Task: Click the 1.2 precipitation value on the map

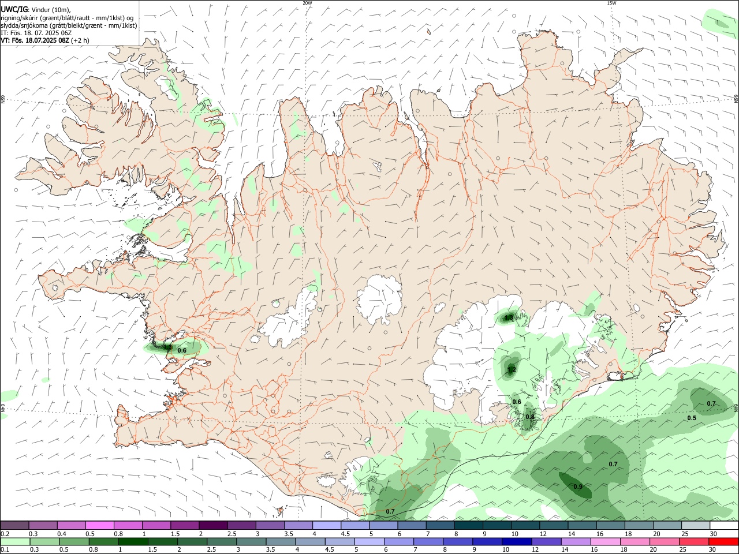Action: (x=511, y=370)
